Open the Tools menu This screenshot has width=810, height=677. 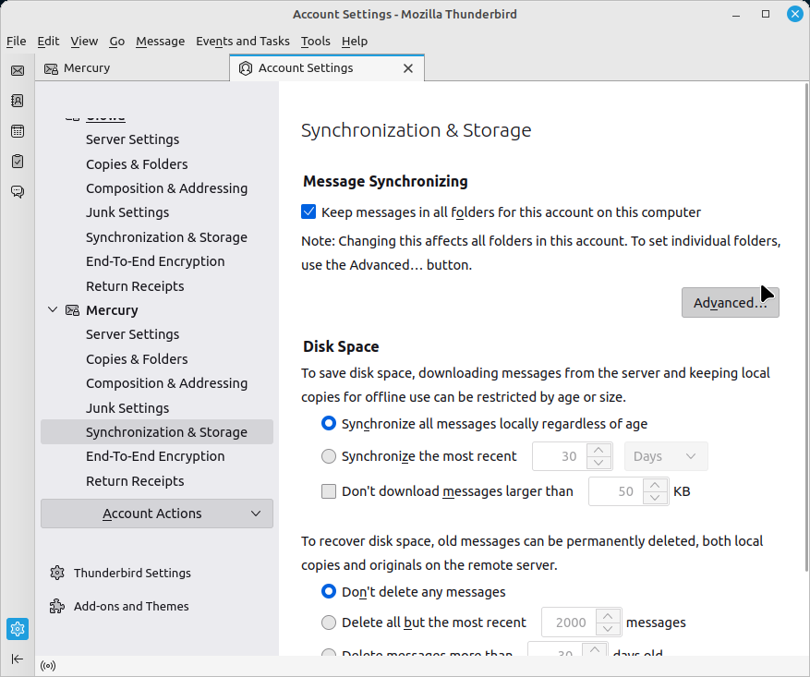click(315, 41)
